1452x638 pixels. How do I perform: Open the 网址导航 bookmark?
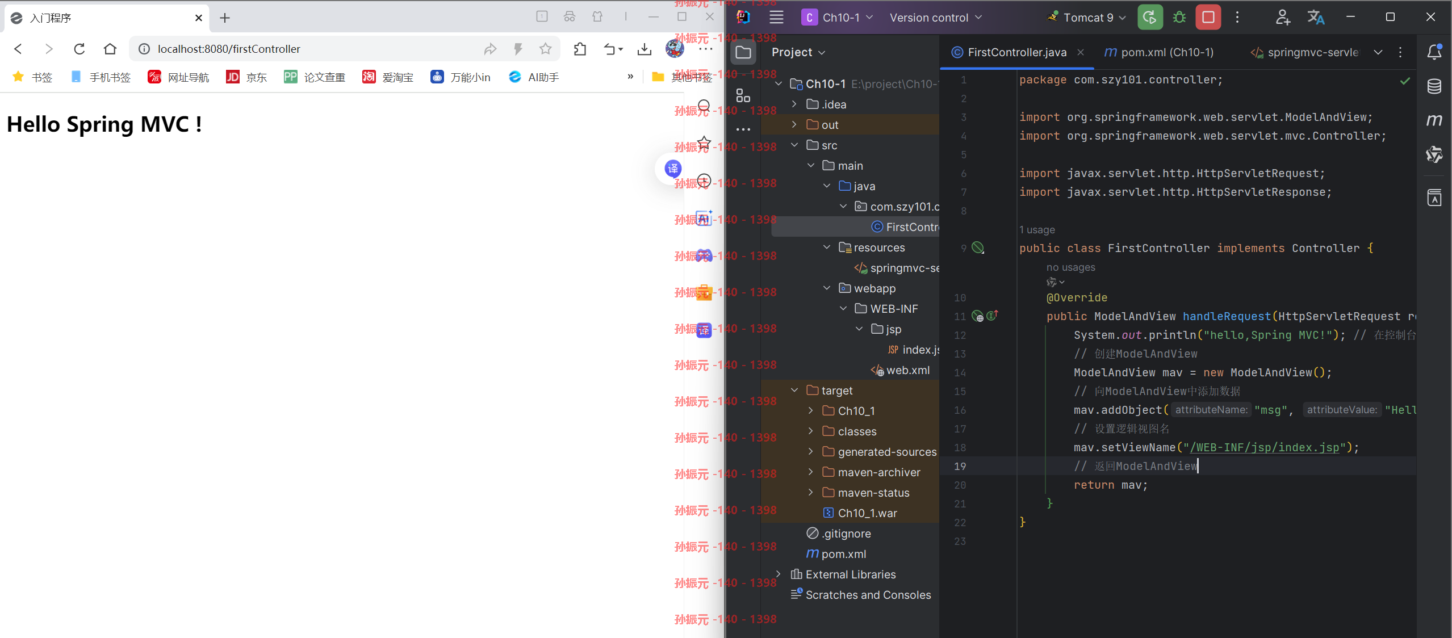[x=178, y=77]
